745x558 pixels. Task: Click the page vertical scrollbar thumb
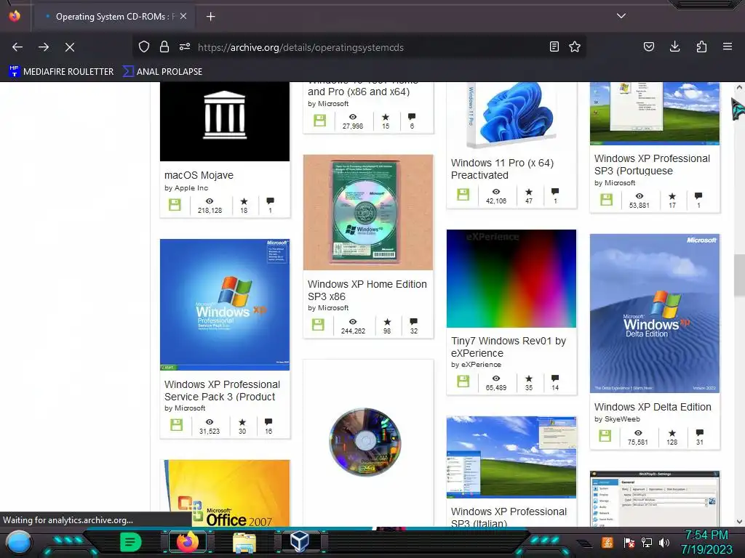pos(739,276)
